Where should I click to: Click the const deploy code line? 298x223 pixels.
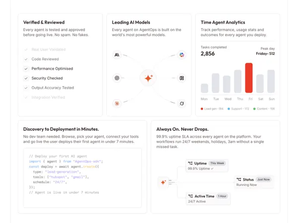tap(64, 167)
